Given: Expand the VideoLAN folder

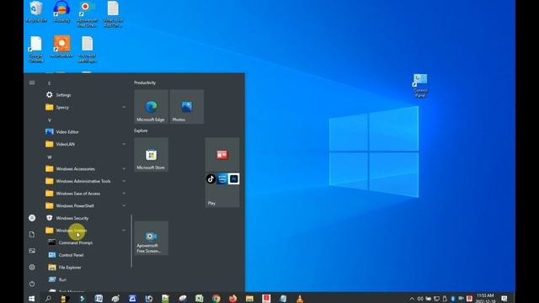Looking at the screenshot, I should (85, 144).
